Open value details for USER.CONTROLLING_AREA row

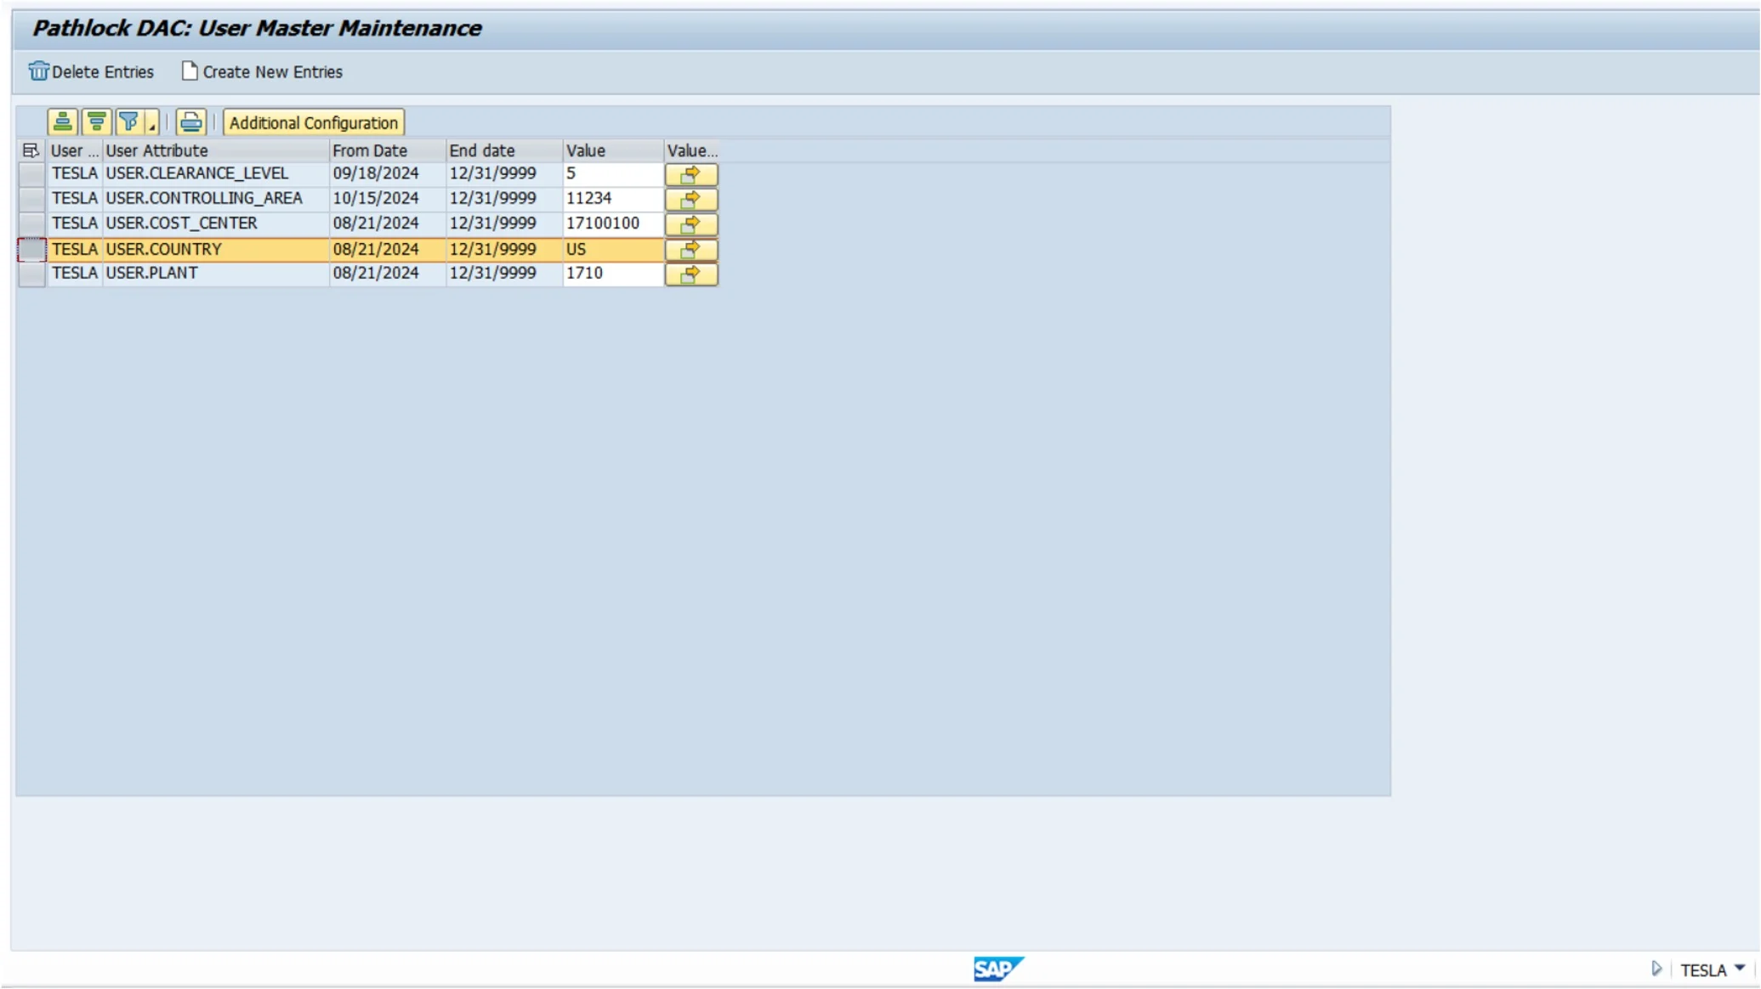691,199
